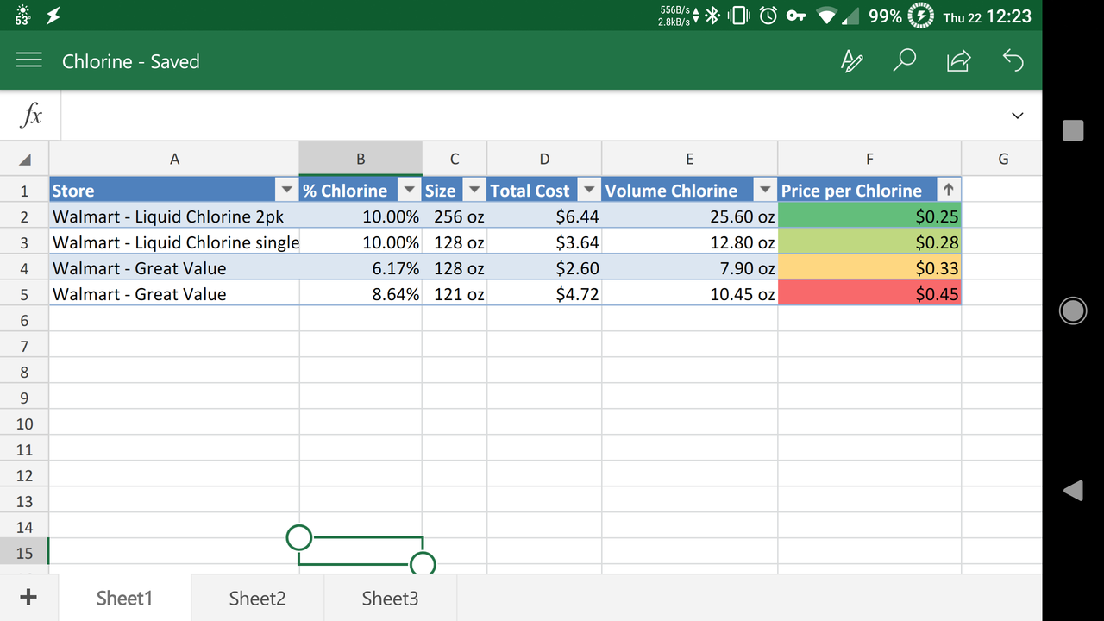This screenshot has height=621, width=1104.
Task: Select the yellow $0.33 cell
Action: point(869,268)
